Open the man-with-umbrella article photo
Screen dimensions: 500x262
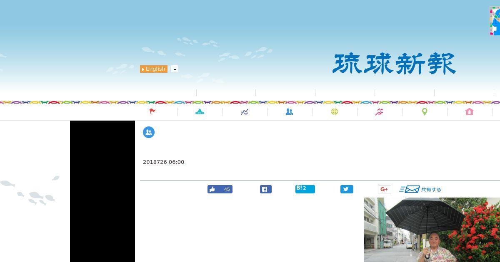[432, 230]
